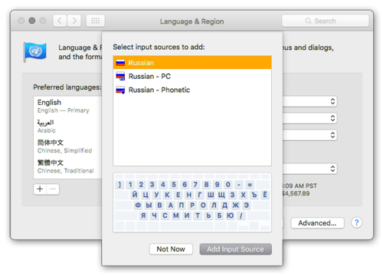Click the spacebar on keyboard preview
383x276 pixels.
pos(187,226)
